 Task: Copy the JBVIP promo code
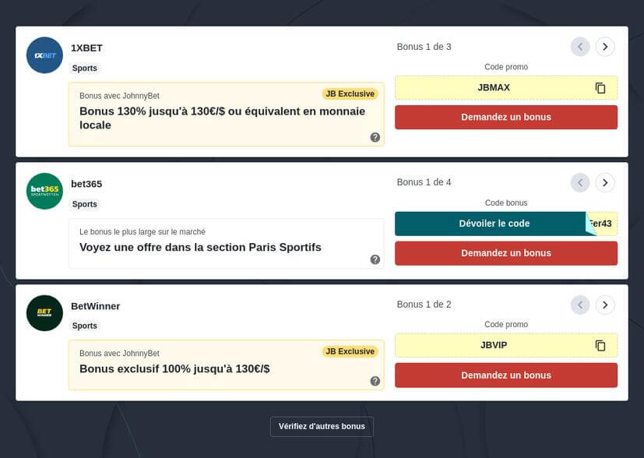click(x=600, y=345)
